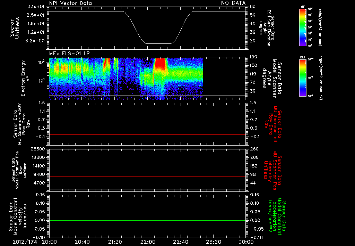Click the '190' scanner angle tick label

click(254, 57)
